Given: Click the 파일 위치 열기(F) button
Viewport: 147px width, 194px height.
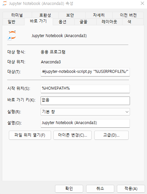Looking at the screenshot, I should 30,135.
